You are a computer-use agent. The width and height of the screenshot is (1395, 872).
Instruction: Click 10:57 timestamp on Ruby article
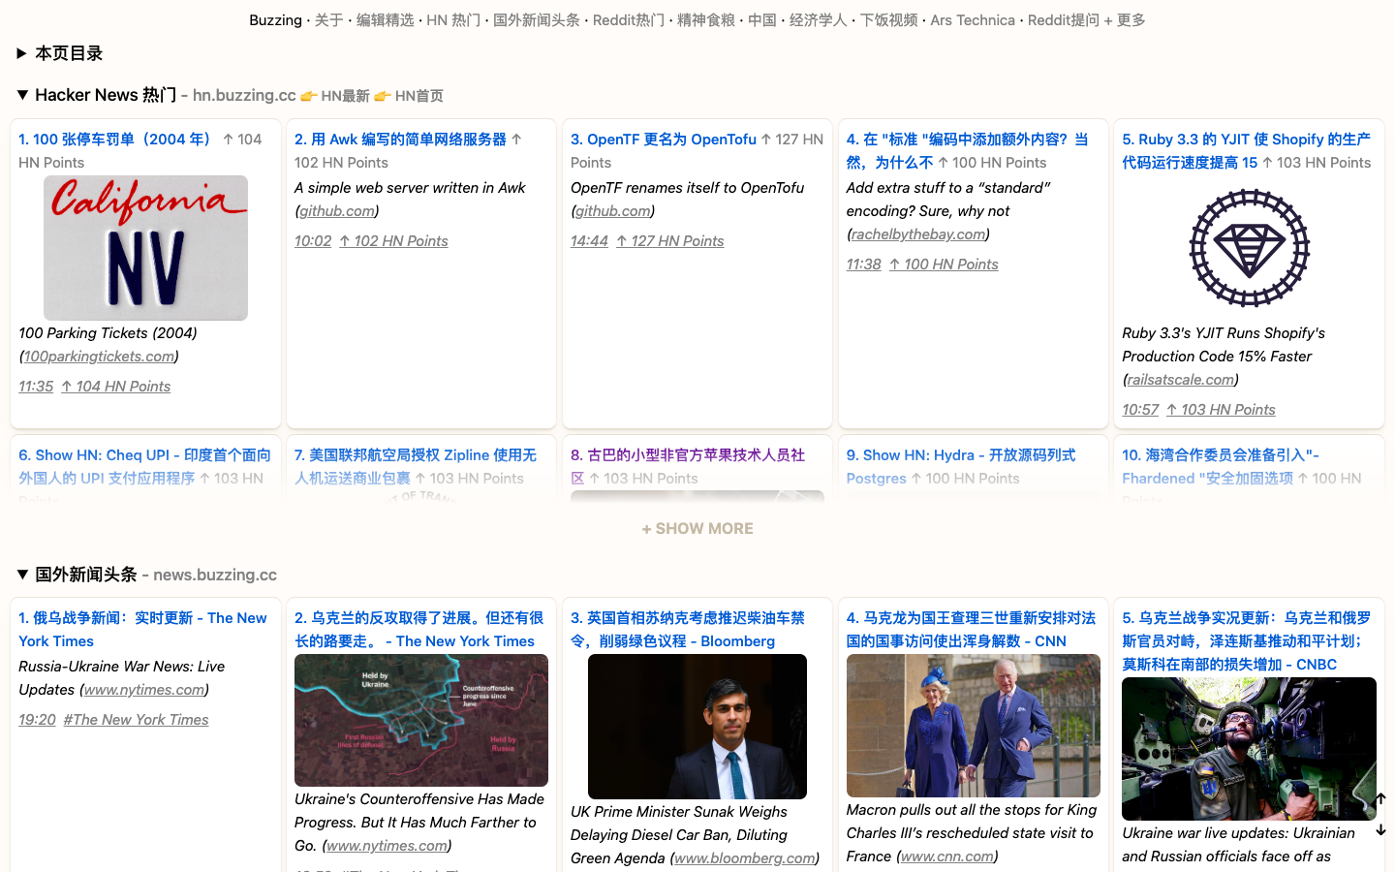tap(1140, 409)
